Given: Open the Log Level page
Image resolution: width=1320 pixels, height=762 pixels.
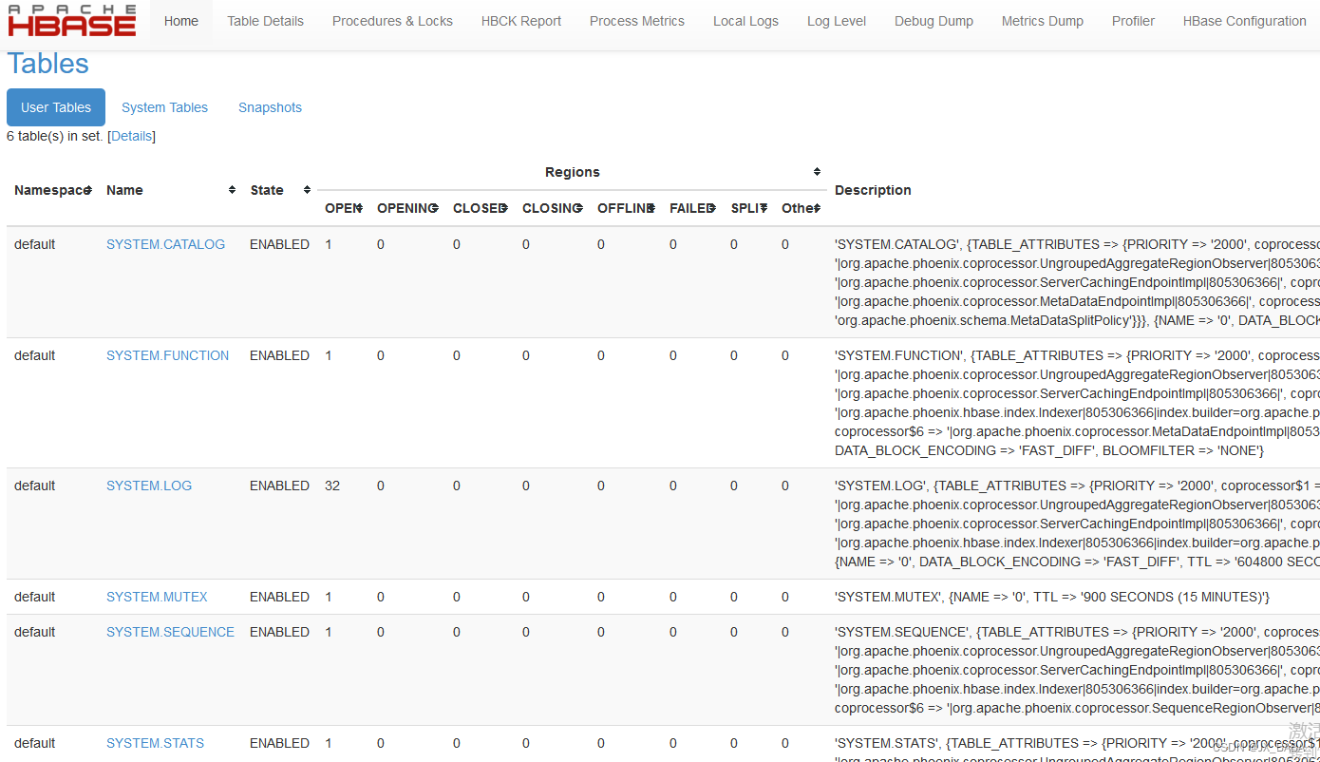Looking at the screenshot, I should coord(836,20).
